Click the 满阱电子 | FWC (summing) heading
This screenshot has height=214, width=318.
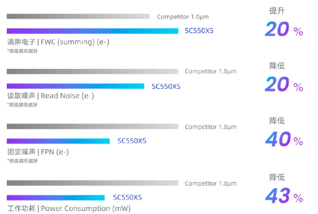[x=58, y=42]
